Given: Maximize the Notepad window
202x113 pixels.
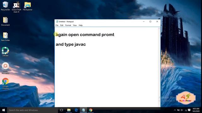Looking at the screenshot, I should coord(150,22).
